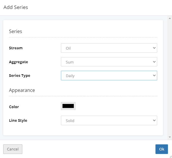Image resolution: width=172 pixels, height=158 pixels.
Task: Click the dialog resize grip at the corner
Action: tap(171, 157)
